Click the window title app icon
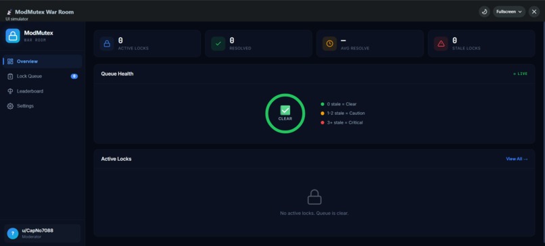Image resolution: width=545 pixels, height=246 pixels. tap(9, 12)
